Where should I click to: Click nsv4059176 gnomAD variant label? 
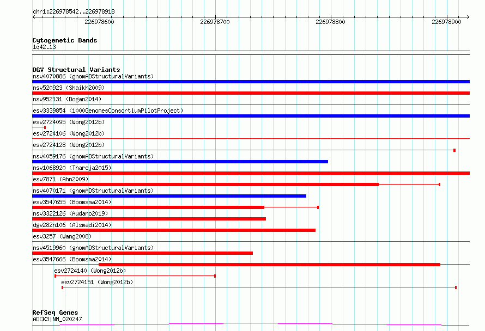93,156
